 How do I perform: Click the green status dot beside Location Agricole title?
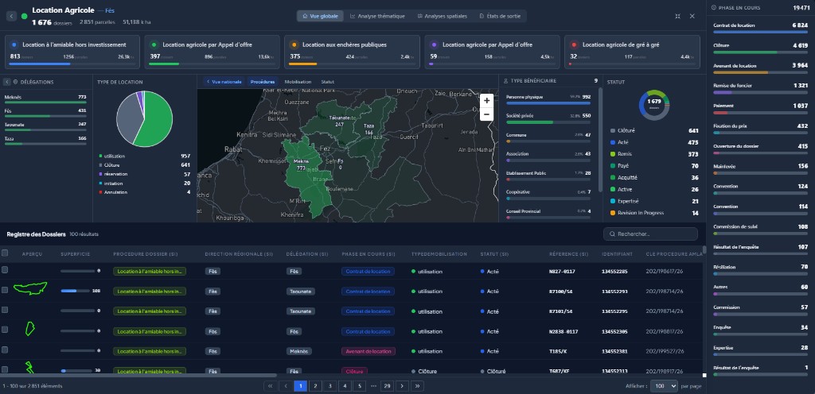click(x=25, y=16)
